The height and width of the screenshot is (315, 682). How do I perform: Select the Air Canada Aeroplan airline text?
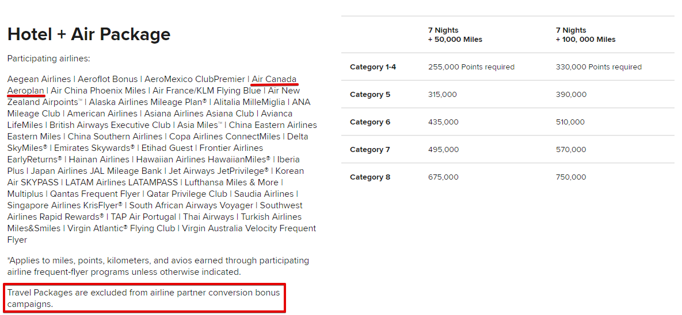[x=274, y=79]
